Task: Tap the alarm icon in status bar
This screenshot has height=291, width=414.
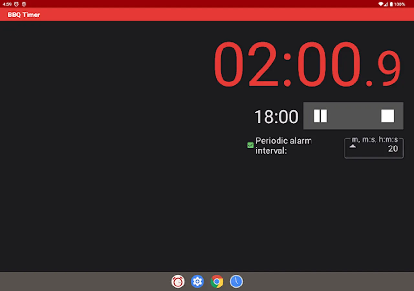Action: click(16, 4)
